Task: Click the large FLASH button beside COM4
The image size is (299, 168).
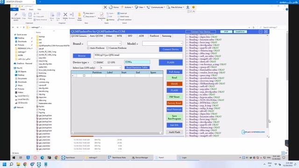Action: point(171,62)
